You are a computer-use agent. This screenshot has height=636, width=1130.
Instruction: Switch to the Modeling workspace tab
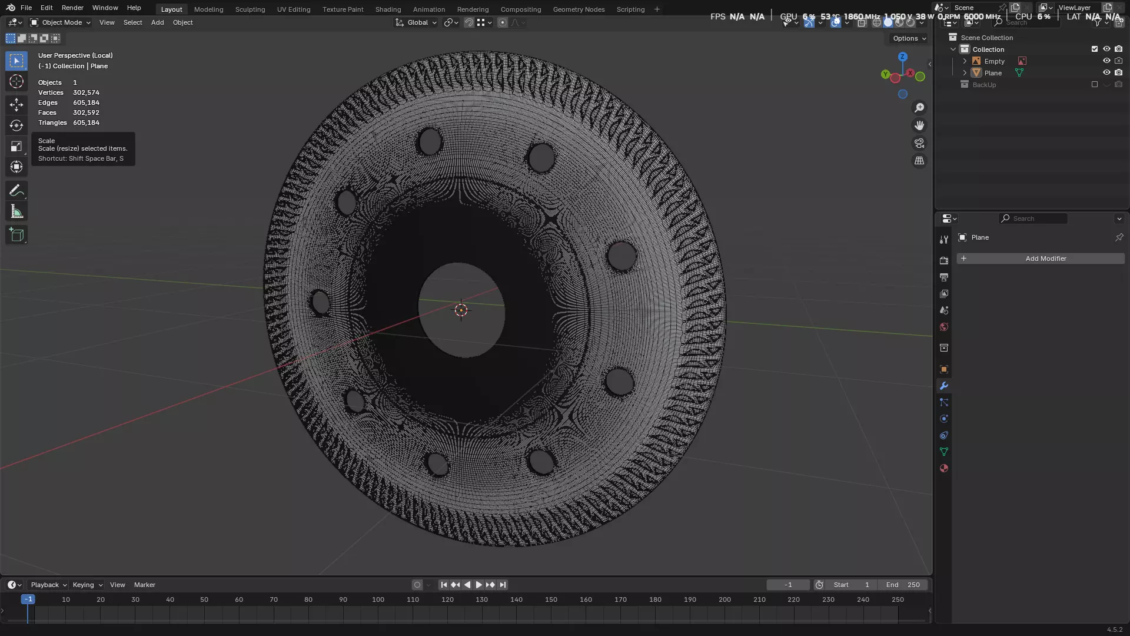coord(208,9)
